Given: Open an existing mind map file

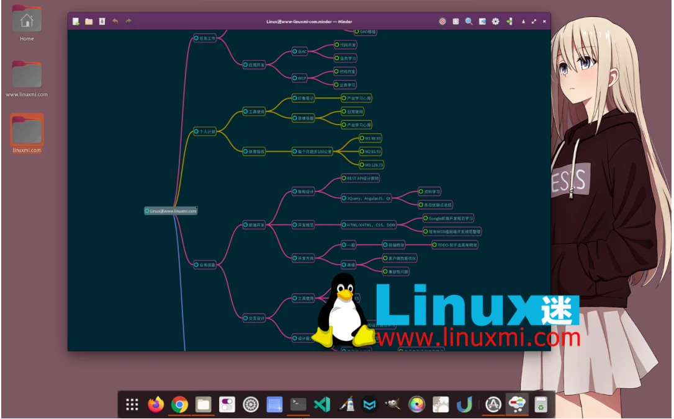Looking at the screenshot, I should (88, 21).
